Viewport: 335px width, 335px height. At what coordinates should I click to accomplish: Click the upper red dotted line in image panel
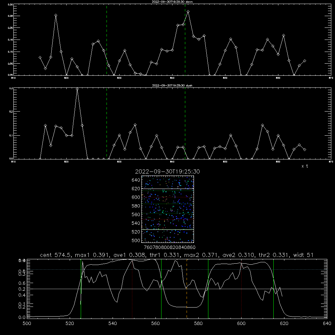click(167, 197)
